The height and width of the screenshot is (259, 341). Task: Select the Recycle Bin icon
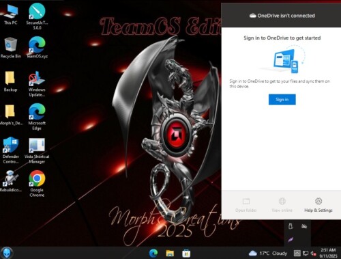tap(10, 48)
